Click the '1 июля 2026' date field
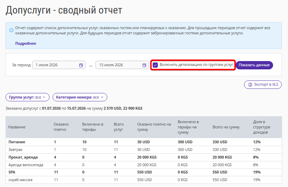The width and height of the screenshot is (288, 187). pos(59,65)
